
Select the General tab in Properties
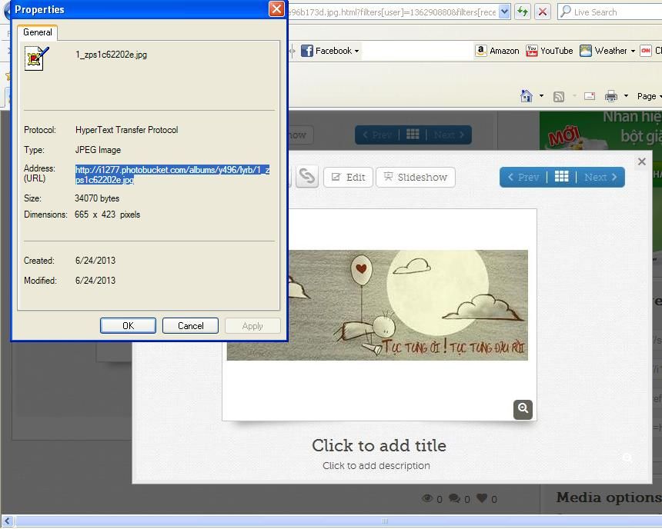(38, 32)
